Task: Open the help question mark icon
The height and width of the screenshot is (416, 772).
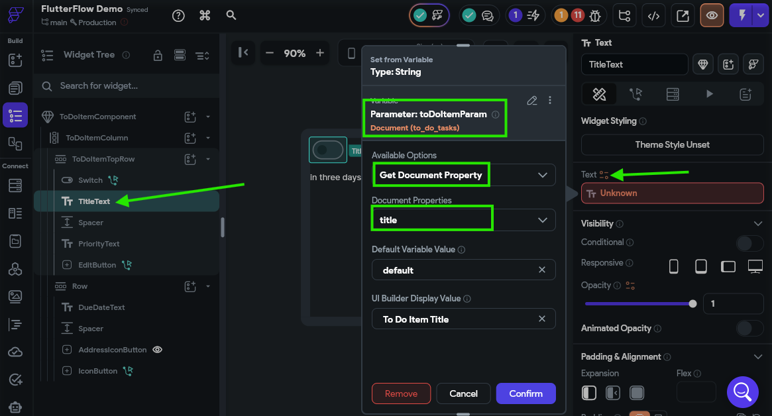Action: pos(178,16)
